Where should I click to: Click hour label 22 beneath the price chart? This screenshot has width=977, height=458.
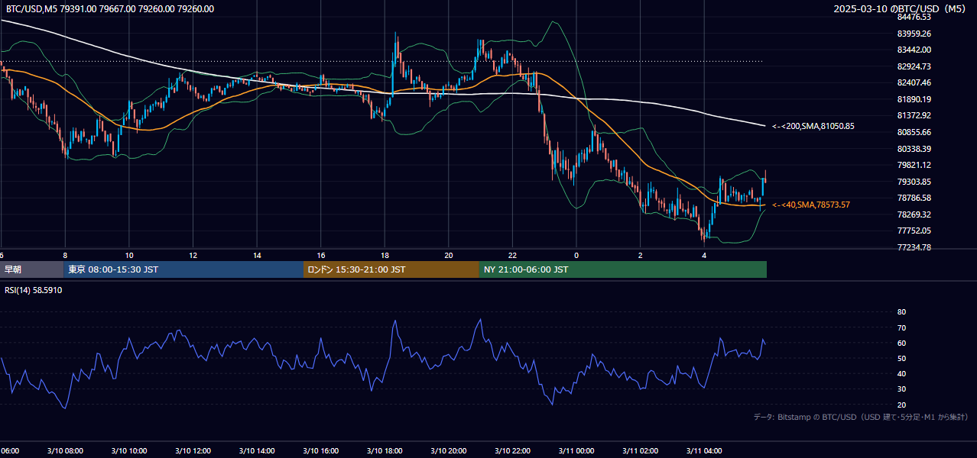[512, 255]
